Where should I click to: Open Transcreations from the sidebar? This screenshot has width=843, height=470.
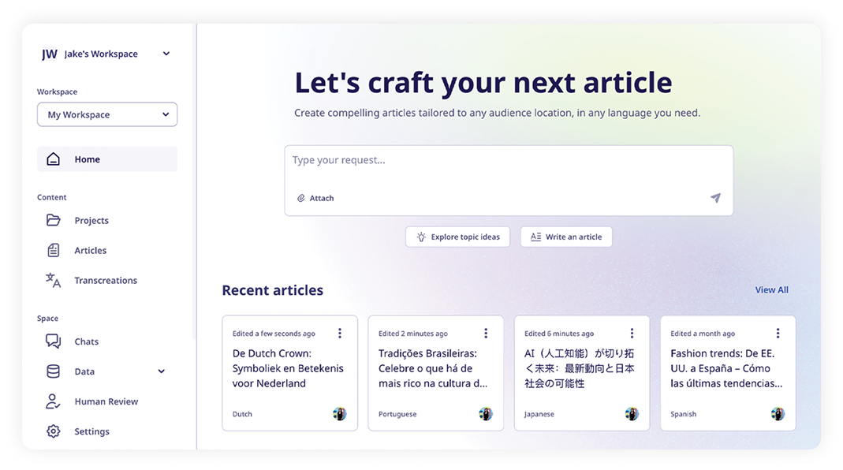[x=106, y=281]
